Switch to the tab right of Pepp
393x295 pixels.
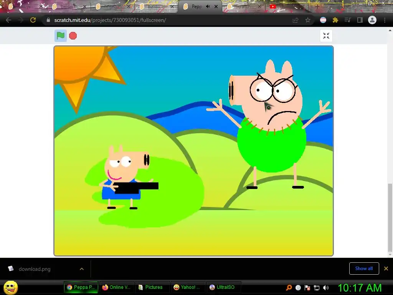point(244,7)
